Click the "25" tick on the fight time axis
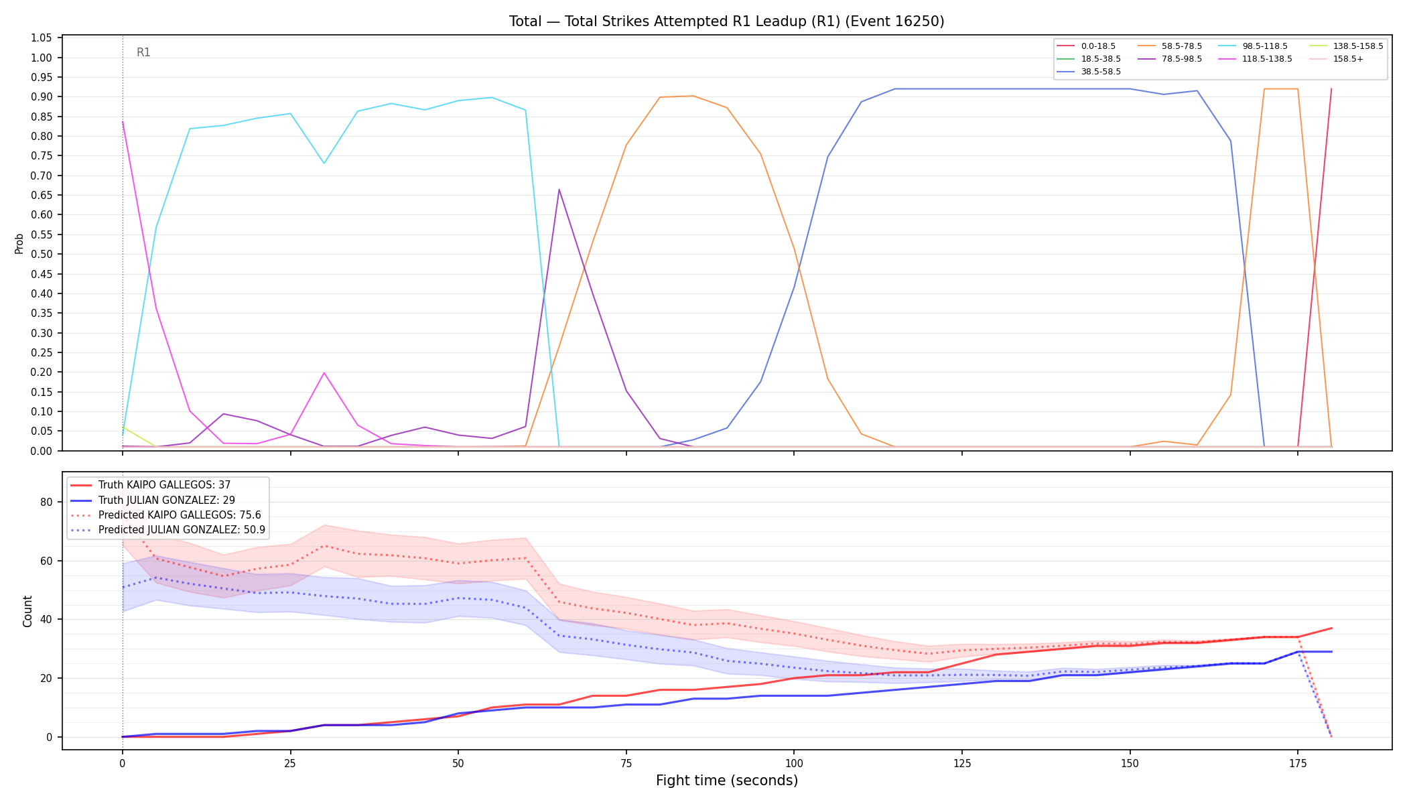This screenshot has width=1407, height=804. pos(290,763)
